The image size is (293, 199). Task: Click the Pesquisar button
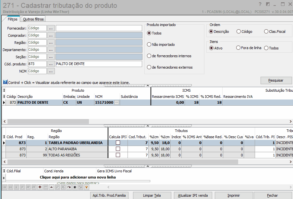click(276, 81)
